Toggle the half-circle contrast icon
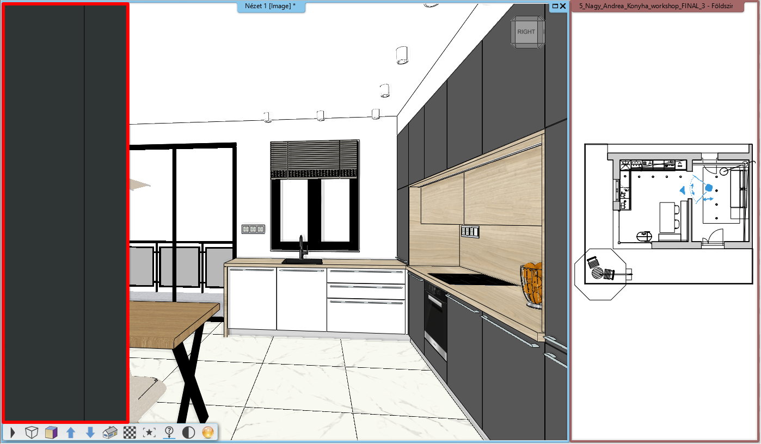Viewport: 761px width, 444px height. coord(188,433)
